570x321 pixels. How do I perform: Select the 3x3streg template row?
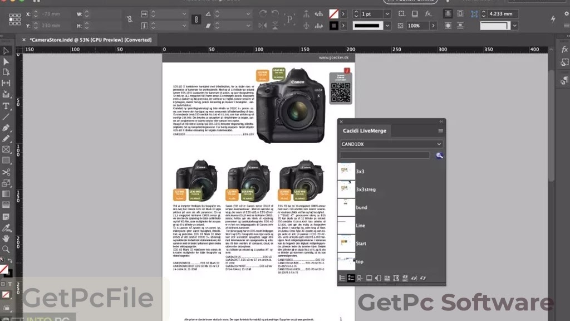391,189
